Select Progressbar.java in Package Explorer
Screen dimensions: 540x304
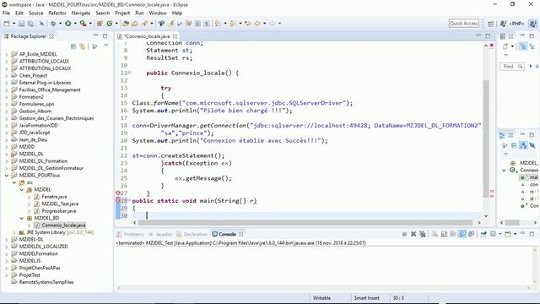55,211
